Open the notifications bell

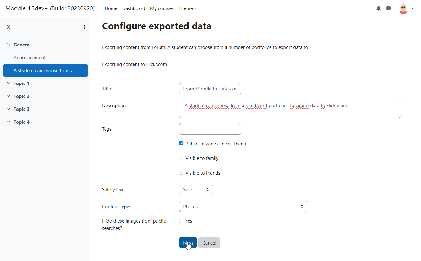click(379, 8)
